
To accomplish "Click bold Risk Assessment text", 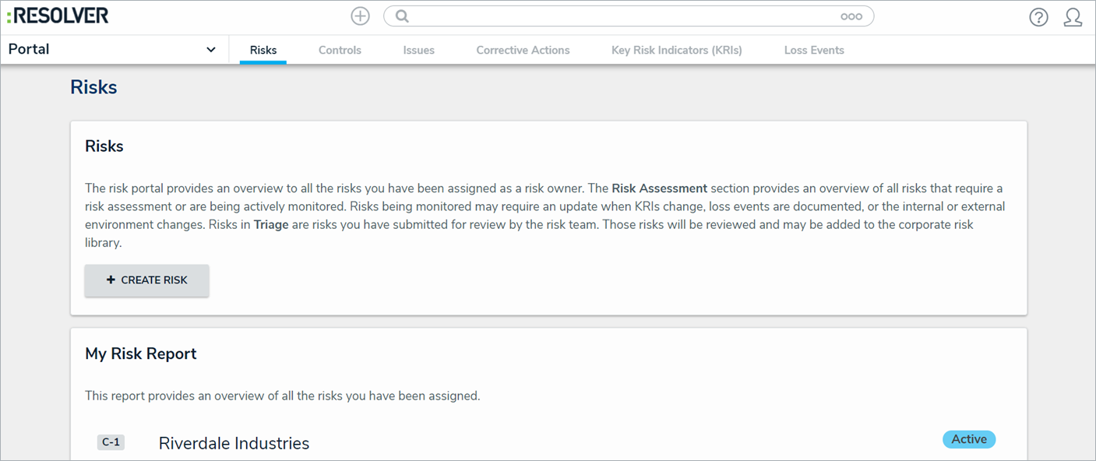I will [x=660, y=188].
